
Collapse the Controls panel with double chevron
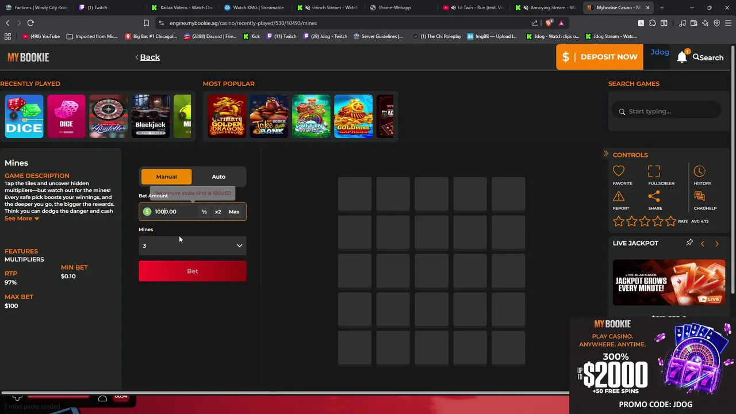(x=605, y=154)
